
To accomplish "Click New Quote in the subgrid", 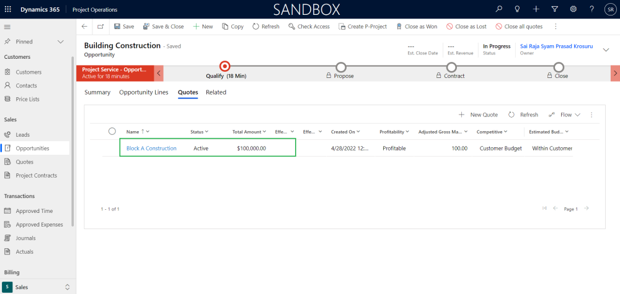I will click(478, 115).
